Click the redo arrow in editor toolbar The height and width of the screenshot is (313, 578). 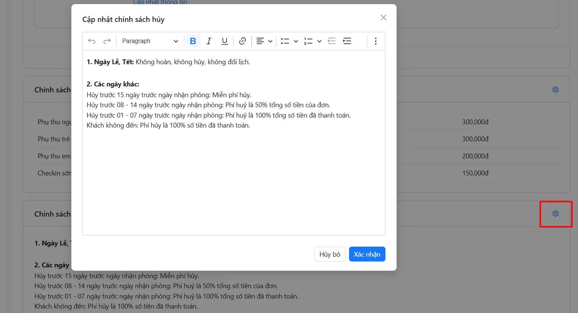click(107, 41)
